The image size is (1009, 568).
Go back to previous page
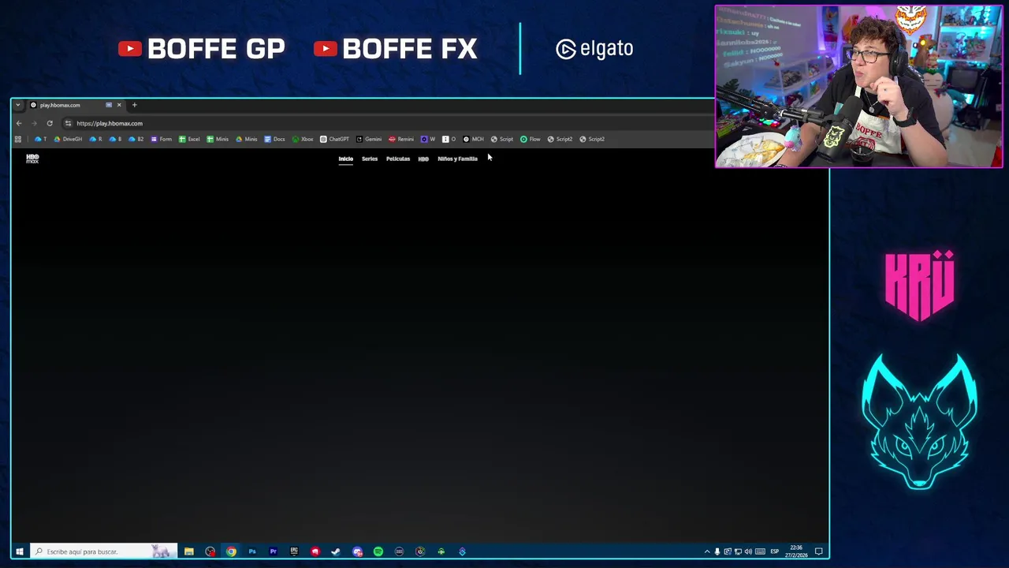click(x=19, y=123)
